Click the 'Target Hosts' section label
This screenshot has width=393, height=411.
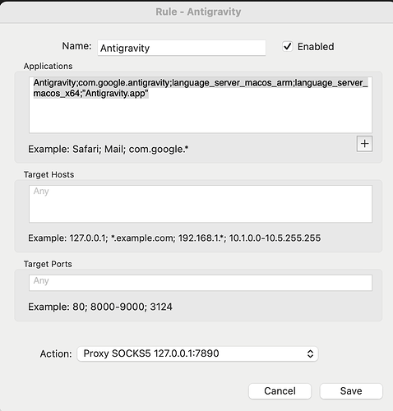(x=49, y=174)
